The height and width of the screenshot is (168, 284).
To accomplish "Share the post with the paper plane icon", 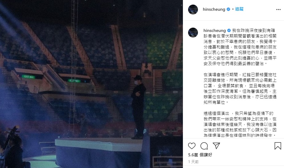I will (x=216, y=146).
